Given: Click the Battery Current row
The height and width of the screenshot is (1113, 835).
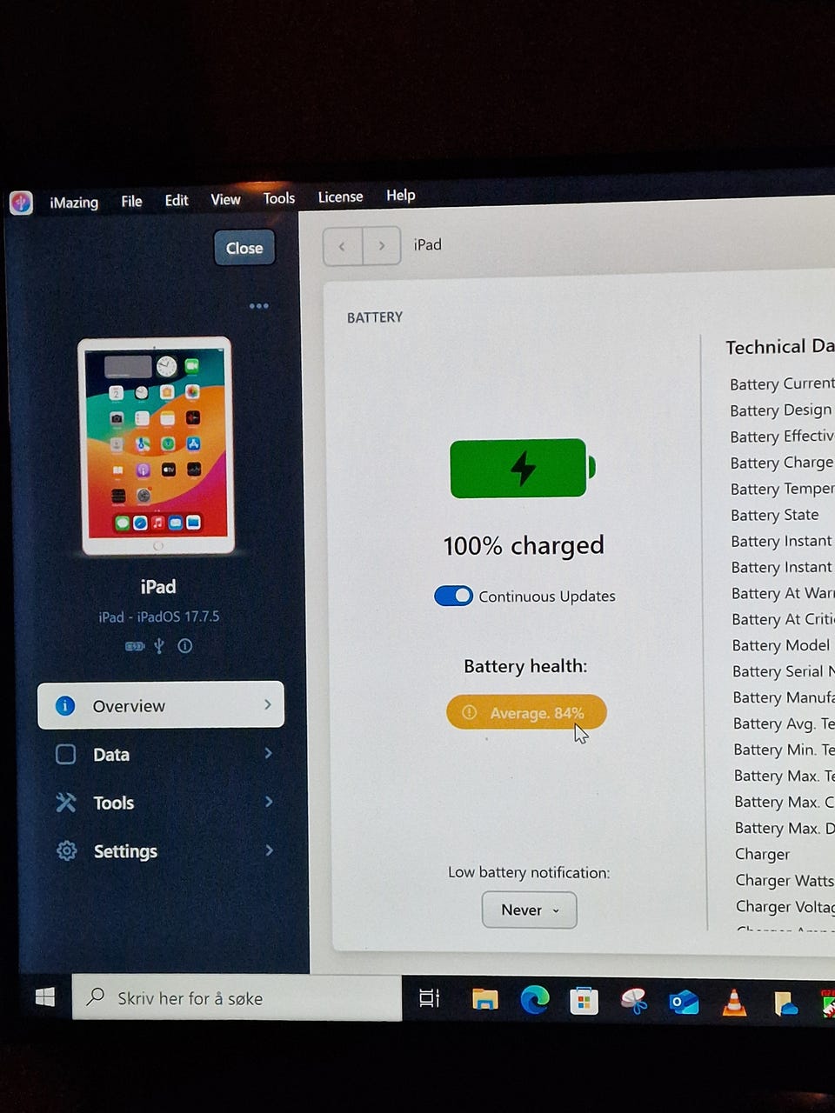Looking at the screenshot, I should click(x=781, y=383).
